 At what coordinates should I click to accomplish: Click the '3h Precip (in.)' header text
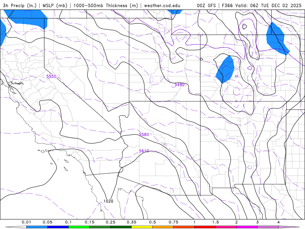pyautogui.click(x=20, y=5)
